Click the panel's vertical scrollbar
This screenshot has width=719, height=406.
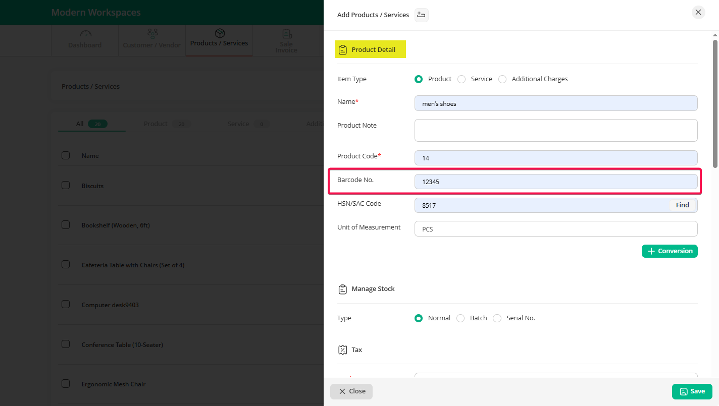coord(715,103)
